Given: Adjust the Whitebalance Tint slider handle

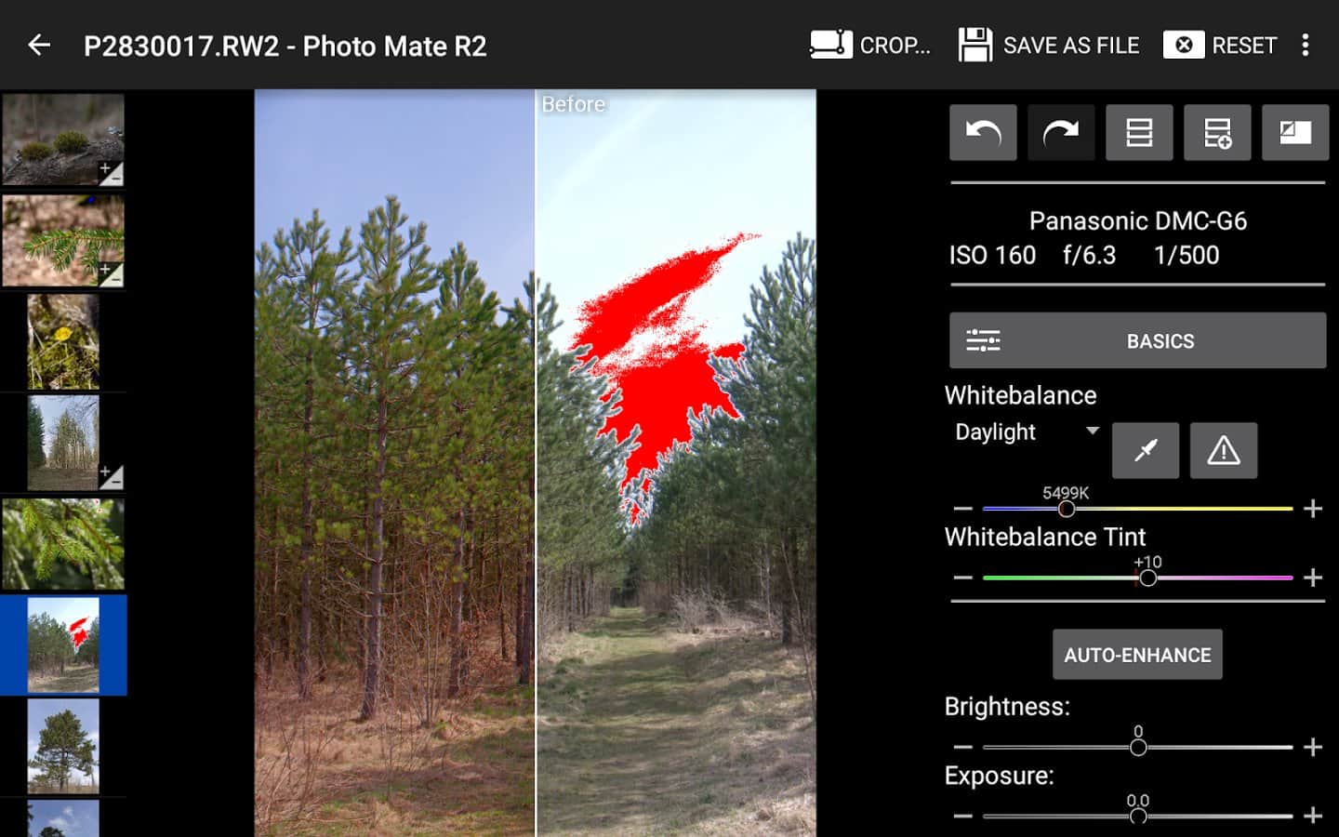Looking at the screenshot, I should [x=1148, y=578].
